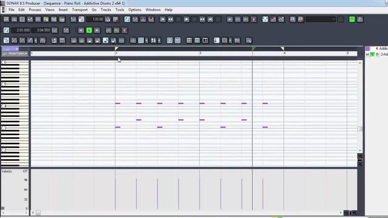Click the Play button in transport
The image size is (388, 218).
point(186,19)
